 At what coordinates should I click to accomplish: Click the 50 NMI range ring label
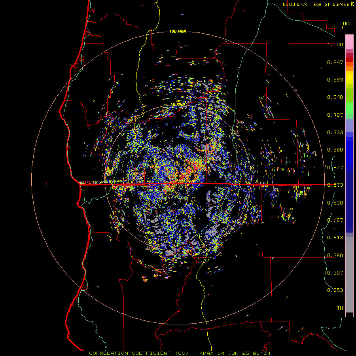[178, 105]
